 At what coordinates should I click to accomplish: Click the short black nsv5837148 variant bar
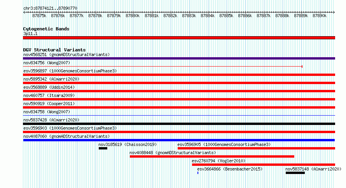[x=295, y=173]
